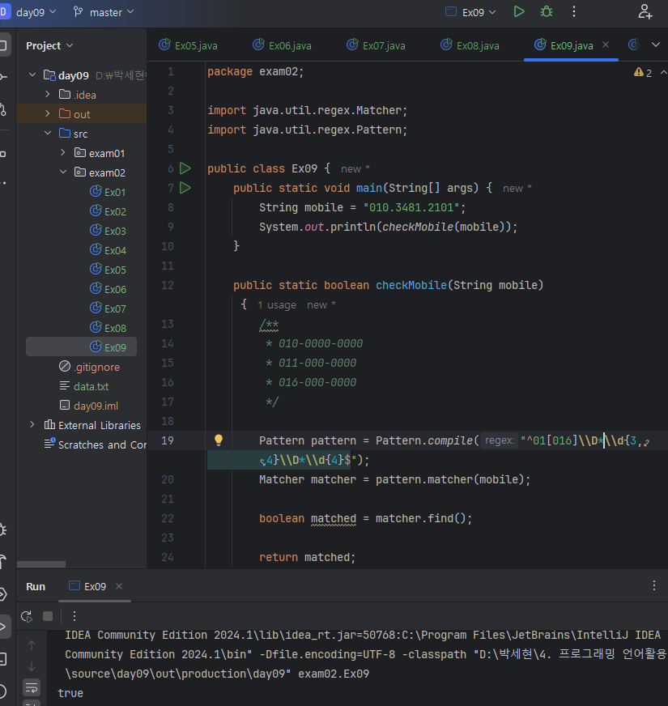This screenshot has width=668, height=706.
Task: Open the add collaborator profile icon
Action: (x=645, y=11)
